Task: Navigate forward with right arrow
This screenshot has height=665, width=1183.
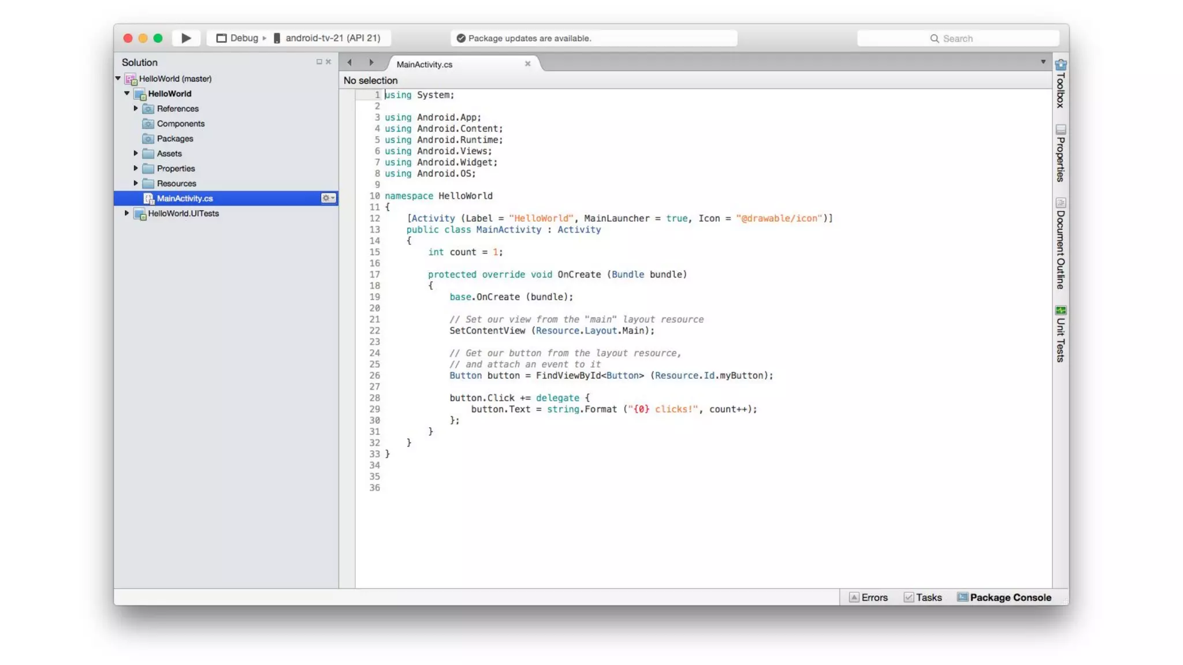Action: (x=371, y=62)
